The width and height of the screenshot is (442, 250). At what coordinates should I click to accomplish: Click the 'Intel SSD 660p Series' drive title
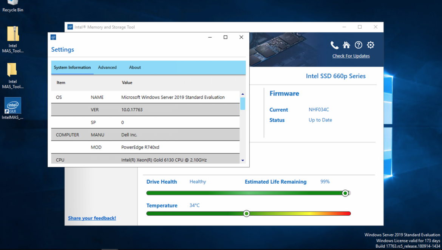336,76
